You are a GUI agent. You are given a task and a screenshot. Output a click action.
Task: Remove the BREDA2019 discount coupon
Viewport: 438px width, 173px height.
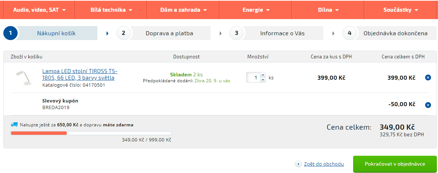[428, 105]
